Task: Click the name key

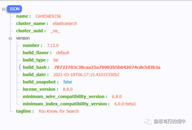Action: click(x=23, y=16)
